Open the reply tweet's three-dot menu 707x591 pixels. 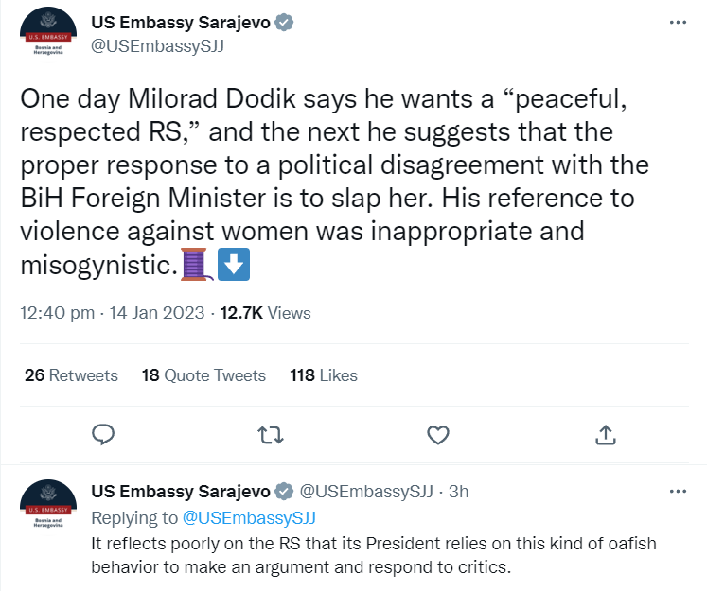tap(678, 491)
